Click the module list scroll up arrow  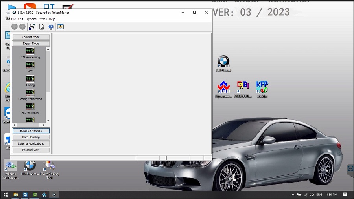point(48,49)
